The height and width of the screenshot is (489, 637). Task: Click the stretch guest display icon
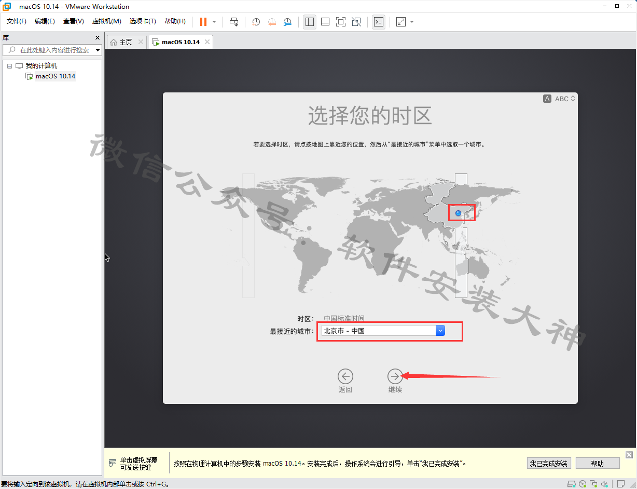[x=401, y=22]
